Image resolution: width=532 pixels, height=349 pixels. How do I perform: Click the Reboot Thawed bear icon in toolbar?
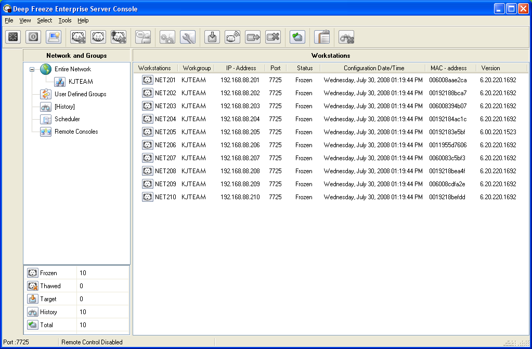(78, 37)
